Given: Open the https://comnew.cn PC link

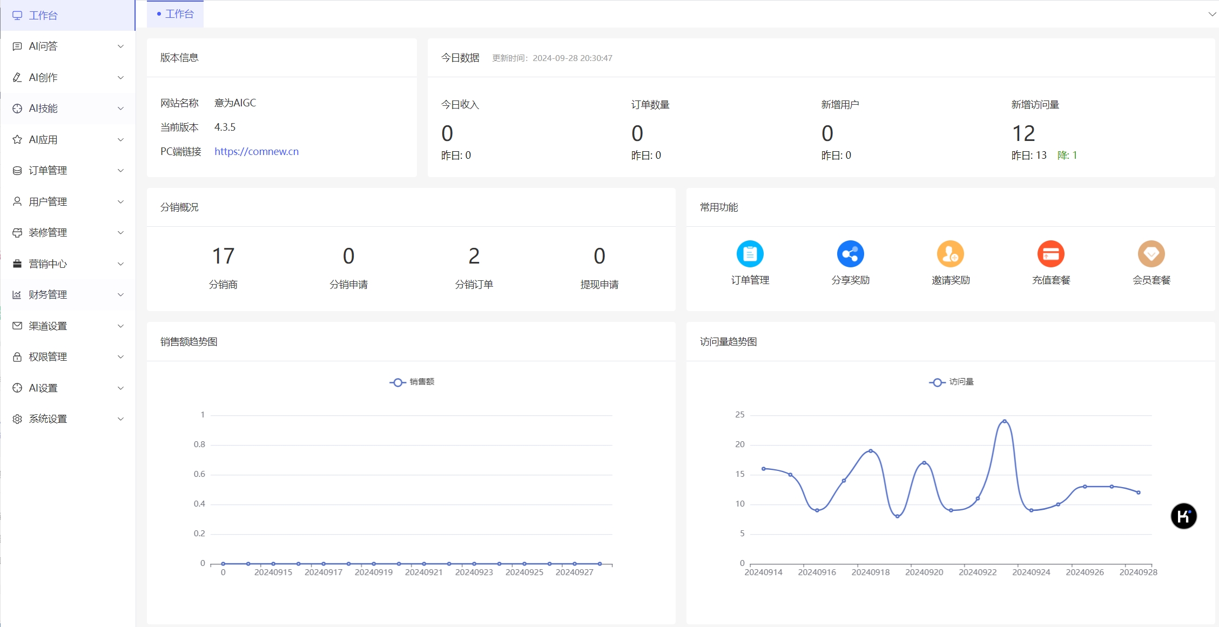Looking at the screenshot, I should pos(257,152).
